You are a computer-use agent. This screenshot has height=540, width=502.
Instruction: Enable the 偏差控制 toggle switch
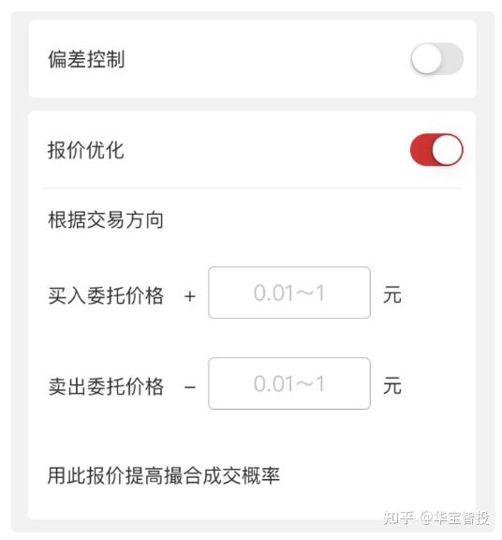[436, 58]
